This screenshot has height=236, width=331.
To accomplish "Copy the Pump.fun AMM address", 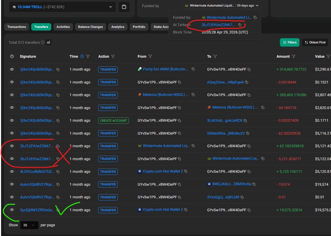I will click(193, 69).
